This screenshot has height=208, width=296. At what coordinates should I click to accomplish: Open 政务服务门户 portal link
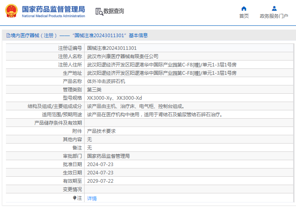[x=274, y=16]
